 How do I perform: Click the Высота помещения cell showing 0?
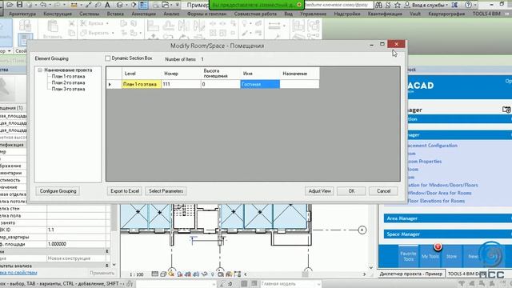pyautogui.click(x=221, y=84)
